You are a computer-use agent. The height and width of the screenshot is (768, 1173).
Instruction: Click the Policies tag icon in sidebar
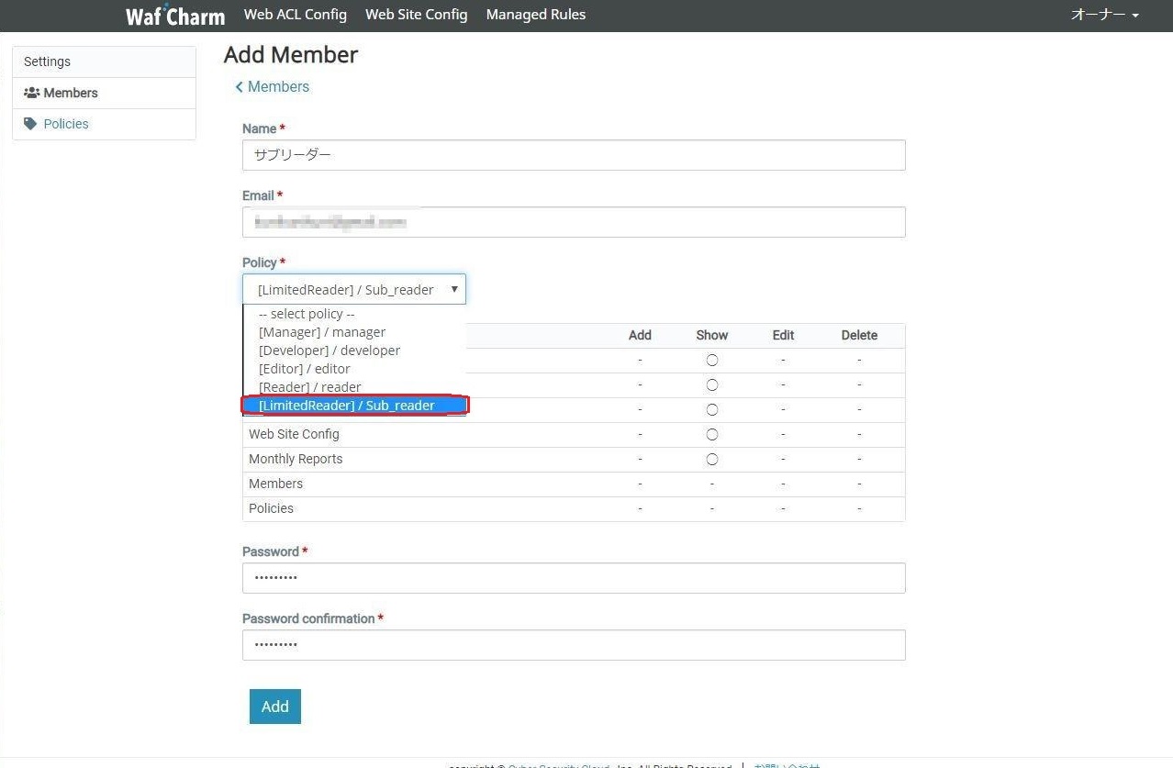click(31, 124)
